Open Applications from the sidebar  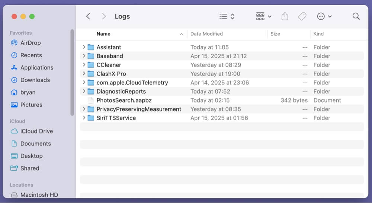coord(36,68)
